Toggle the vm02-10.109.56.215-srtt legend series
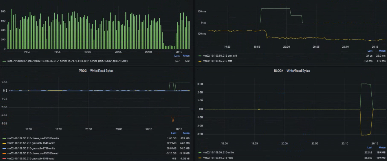The width and height of the screenshot is (387, 161). point(220,61)
